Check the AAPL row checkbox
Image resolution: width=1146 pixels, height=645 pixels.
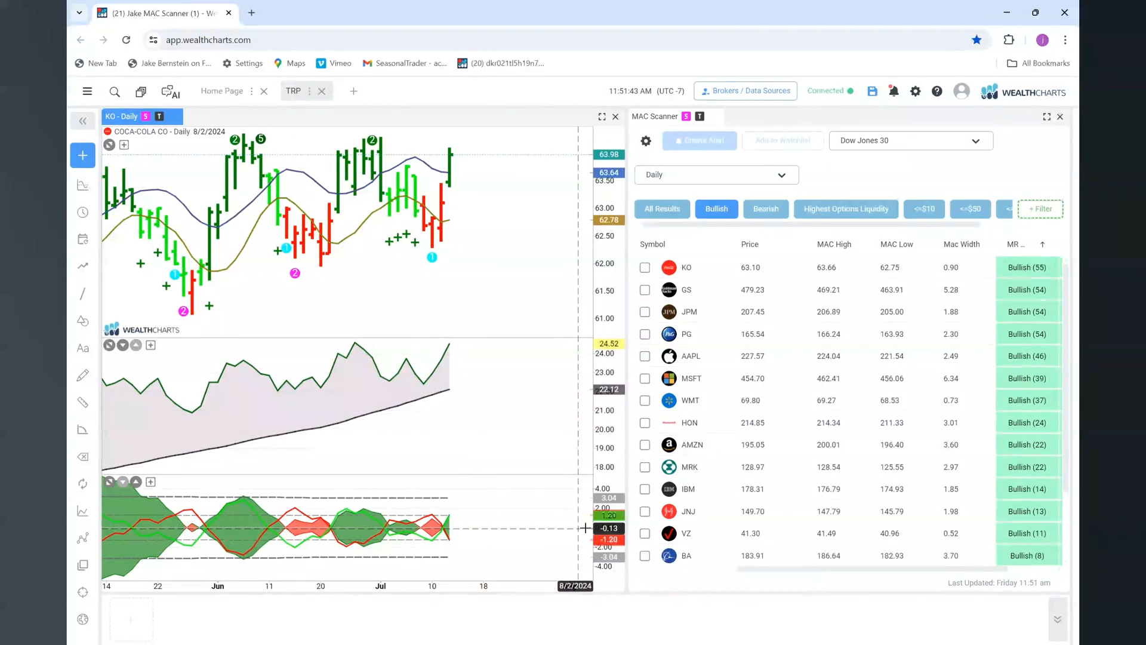pyautogui.click(x=645, y=356)
